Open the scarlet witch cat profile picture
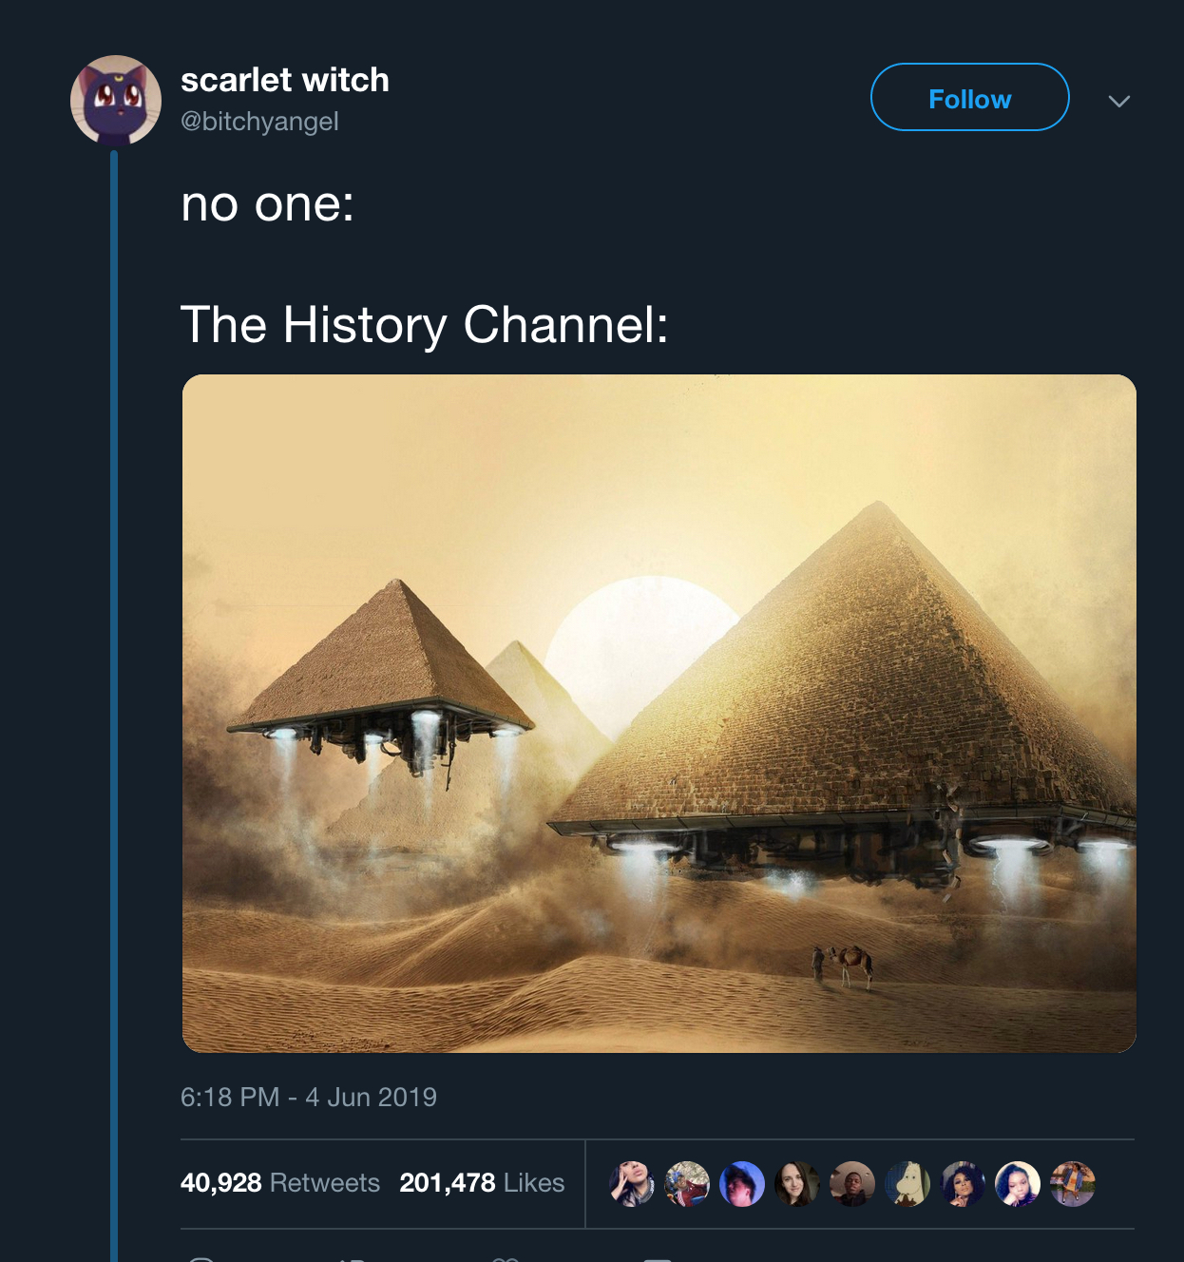The height and width of the screenshot is (1262, 1184). (x=116, y=101)
